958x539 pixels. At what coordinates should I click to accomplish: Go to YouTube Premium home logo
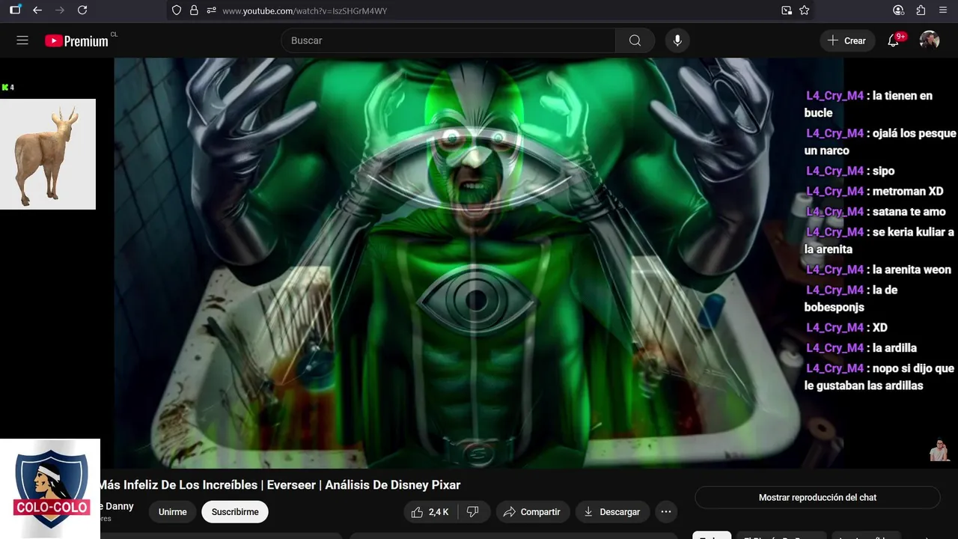coord(76,41)
